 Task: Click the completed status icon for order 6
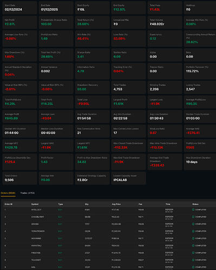193,246
